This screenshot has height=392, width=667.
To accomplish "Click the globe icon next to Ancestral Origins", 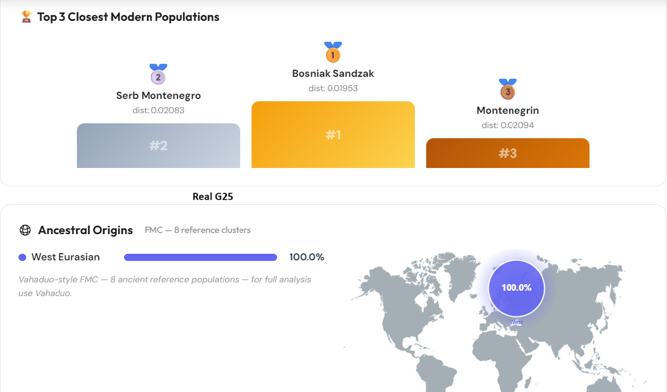I will 25,230.
